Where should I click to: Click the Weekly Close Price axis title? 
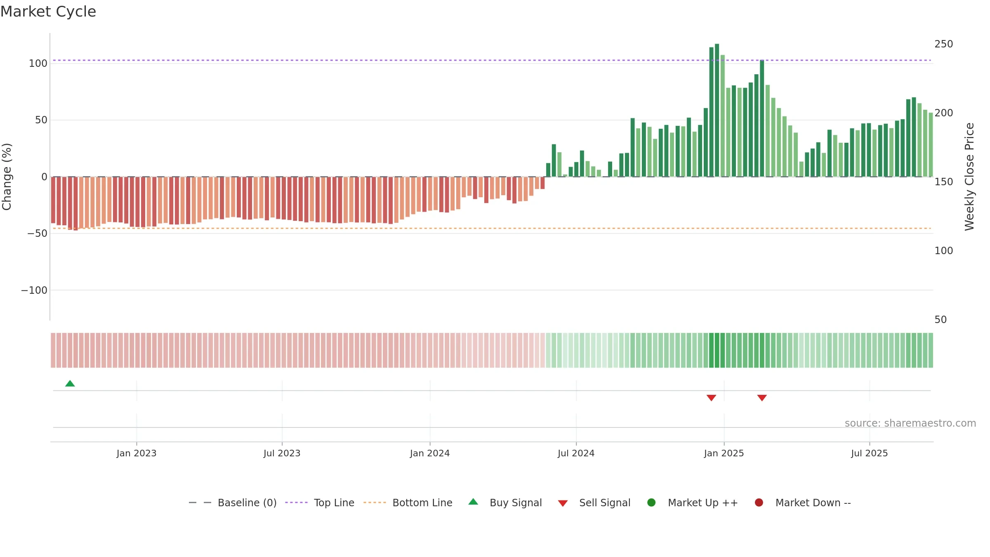(x=969, y=177)
